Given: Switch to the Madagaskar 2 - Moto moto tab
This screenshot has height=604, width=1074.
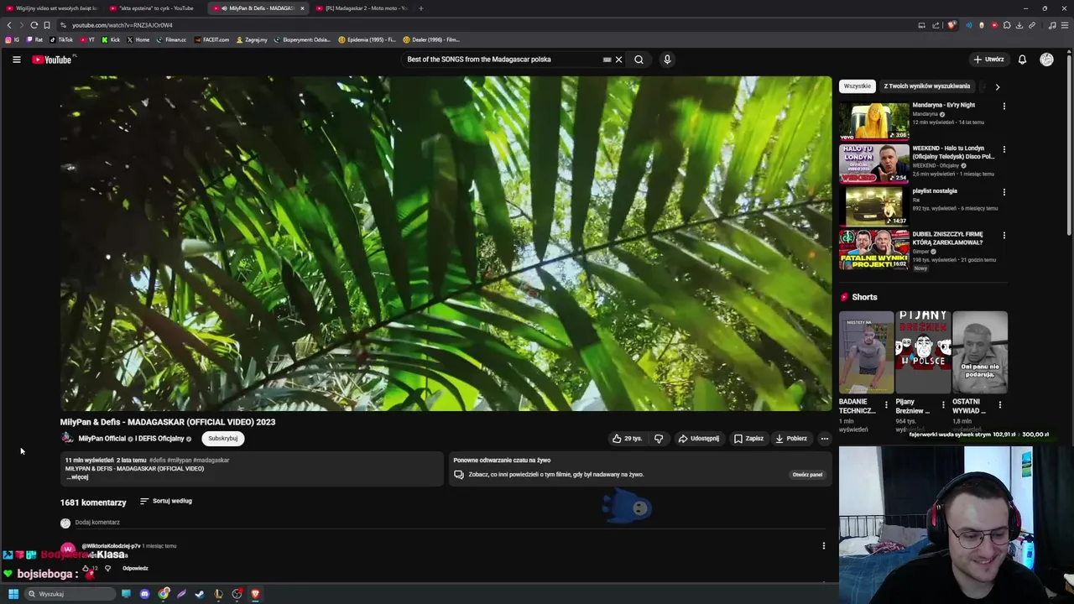Looking at the screenshot, I should click(x=362, y=8).
